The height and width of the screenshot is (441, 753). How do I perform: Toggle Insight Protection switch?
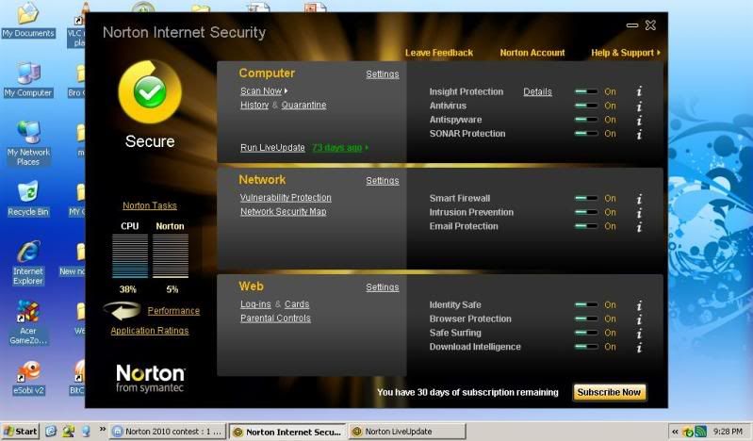pyautogui.click(x=586, y=91)
